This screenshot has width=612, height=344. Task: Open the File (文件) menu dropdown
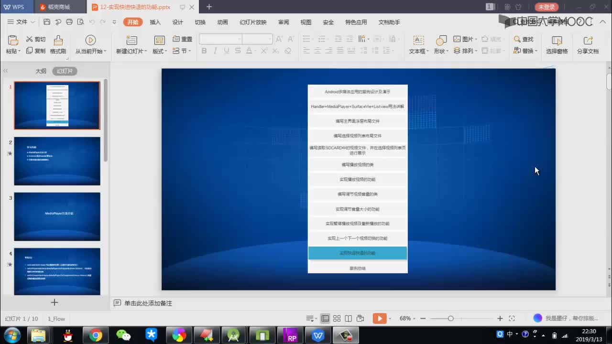[x=22, y=22]
